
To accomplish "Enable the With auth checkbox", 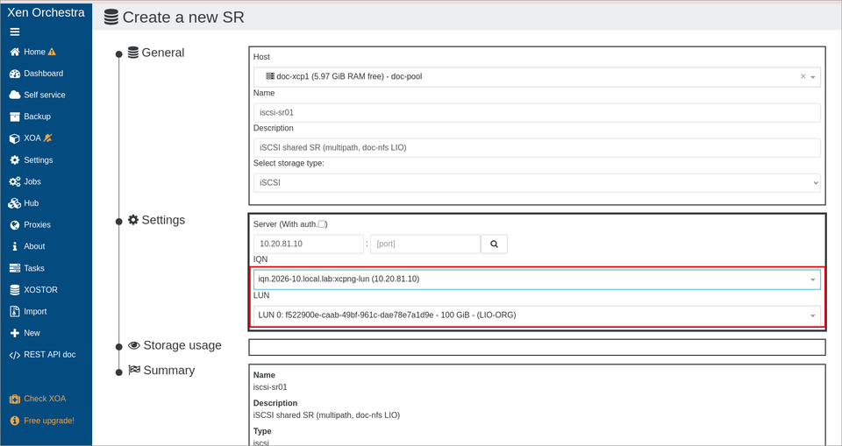I will point(322,224).
